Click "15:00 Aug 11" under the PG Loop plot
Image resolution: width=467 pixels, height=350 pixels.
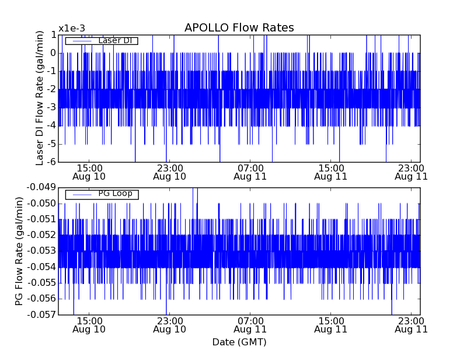pyautogui.click(x=331, y=325)
